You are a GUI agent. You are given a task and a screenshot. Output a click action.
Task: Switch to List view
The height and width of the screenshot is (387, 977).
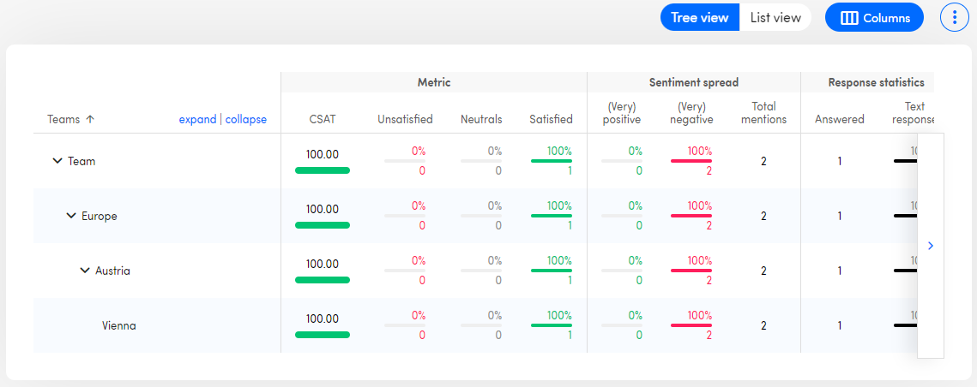click(x=775, y=17)
